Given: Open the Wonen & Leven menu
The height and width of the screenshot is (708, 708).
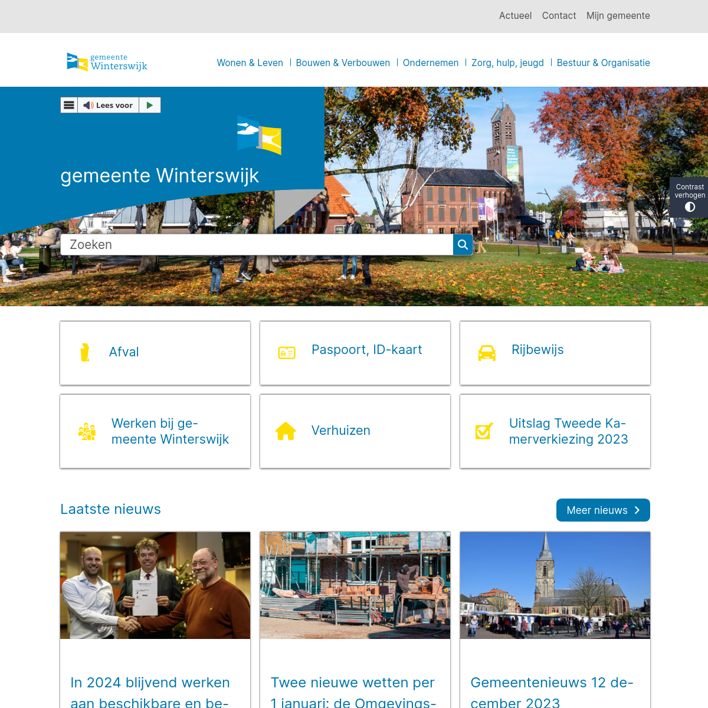Looking at the screenshot, I should coord(250,63).
